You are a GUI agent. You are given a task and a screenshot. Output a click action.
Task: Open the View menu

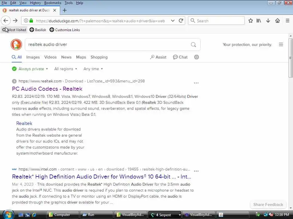[x=23, y=3]
